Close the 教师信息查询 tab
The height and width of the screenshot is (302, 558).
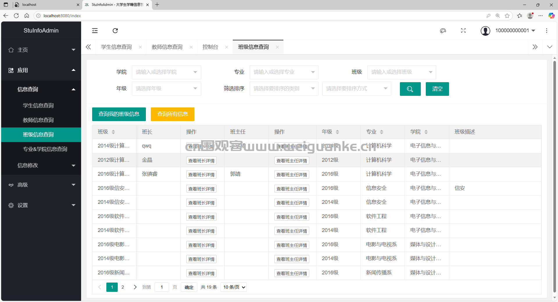[191, 47]
